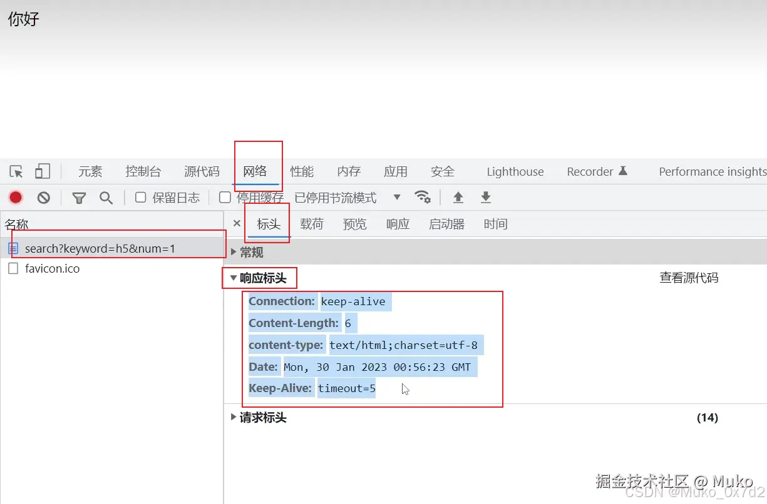Open the Lighthouse panel tab

point(515,171)
